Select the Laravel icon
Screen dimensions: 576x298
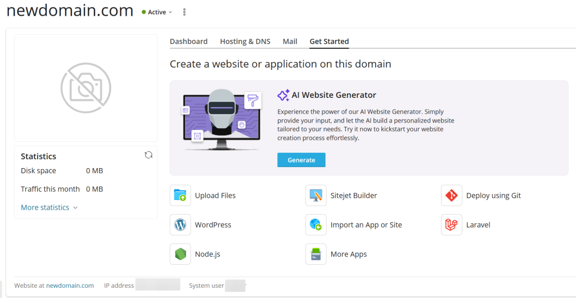(x=451, y=225)
